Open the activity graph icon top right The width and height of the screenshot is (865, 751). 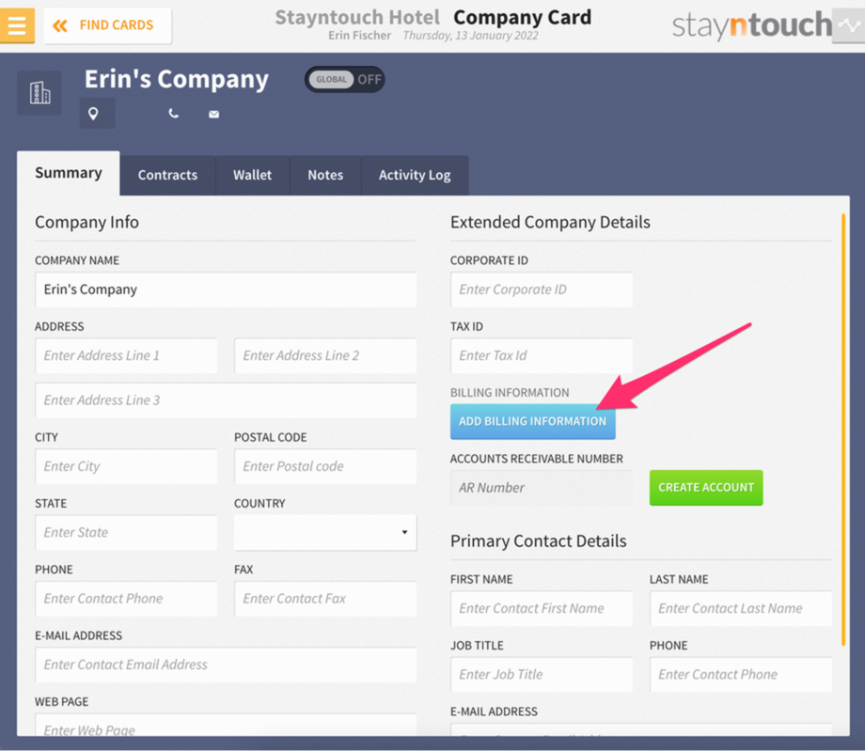tap(848, 25)
